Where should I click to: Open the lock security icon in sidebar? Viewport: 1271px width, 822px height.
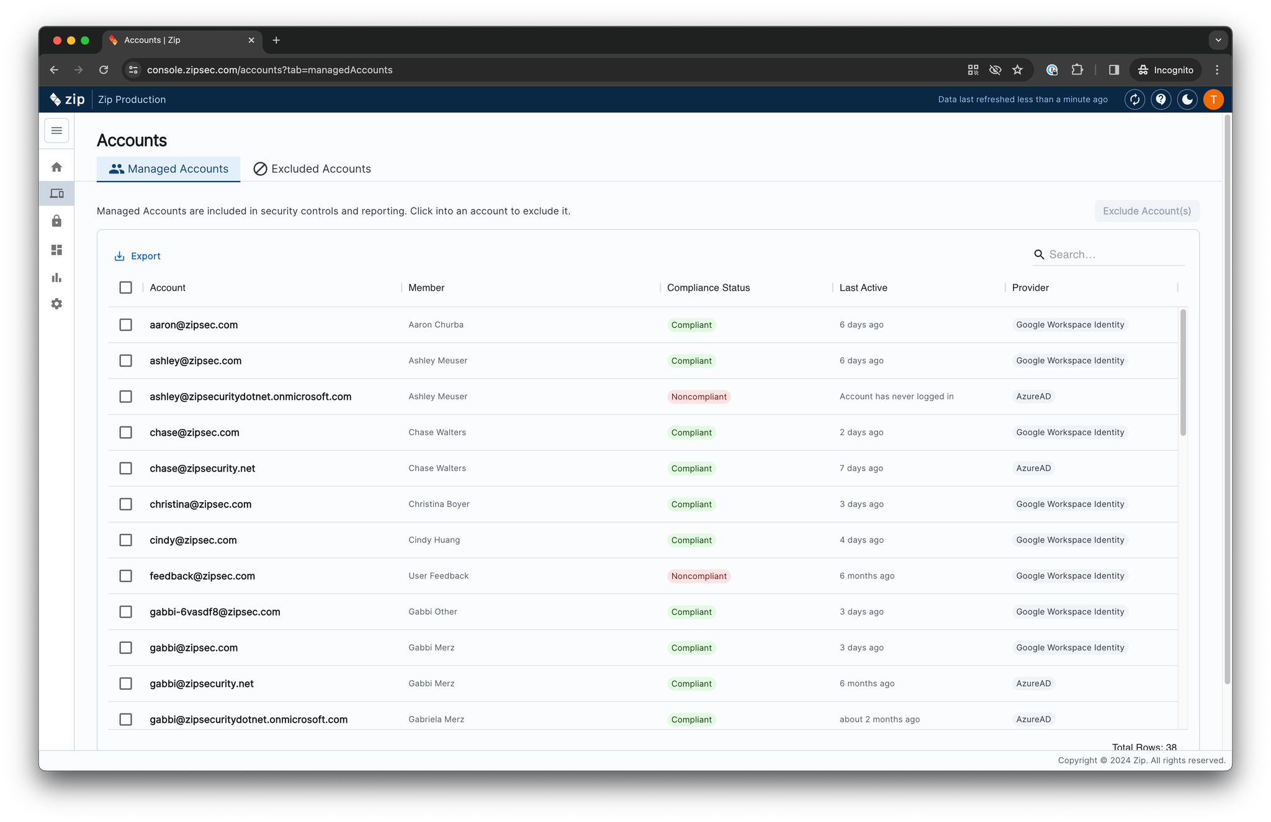(x=56, y=221)
